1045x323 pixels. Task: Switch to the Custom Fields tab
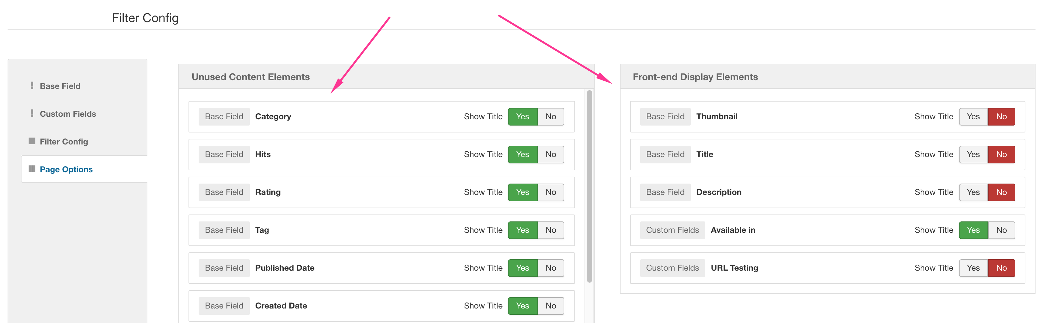(x=68, y=114)
